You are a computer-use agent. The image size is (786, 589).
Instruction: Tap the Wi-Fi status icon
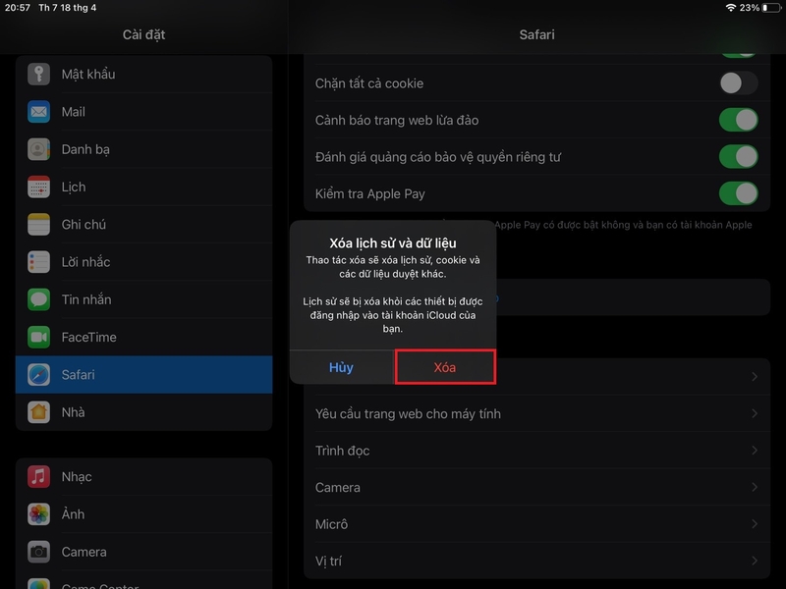pyautogui.click(x=731, y=8)
